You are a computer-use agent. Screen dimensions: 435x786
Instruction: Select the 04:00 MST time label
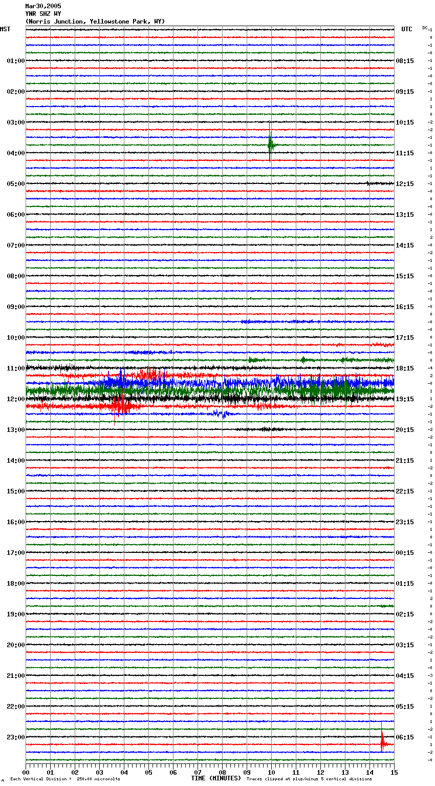point(16,153)
